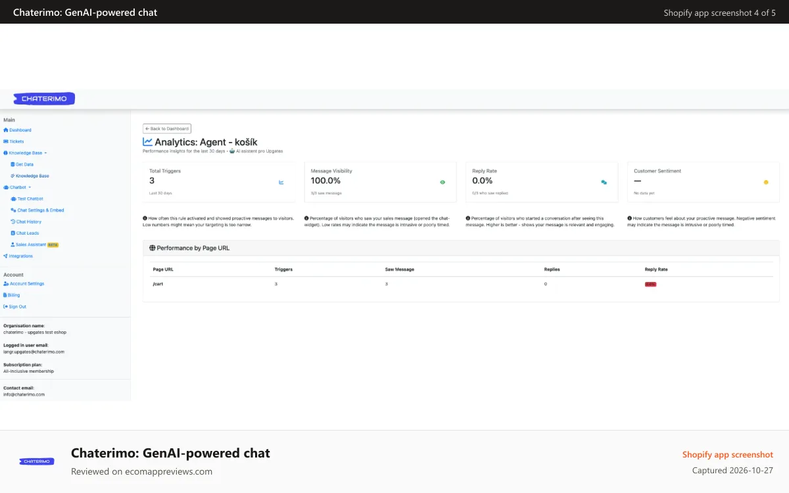Click the 100.0% Message Visibility value
The image size is (789, 493).
pyautogui.click(x=325, y=181)
